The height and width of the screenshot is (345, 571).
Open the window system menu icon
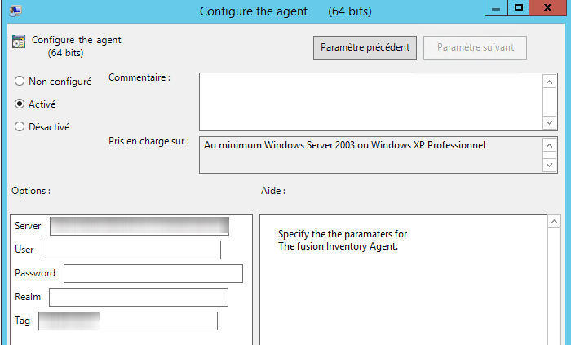coord(15,11)
